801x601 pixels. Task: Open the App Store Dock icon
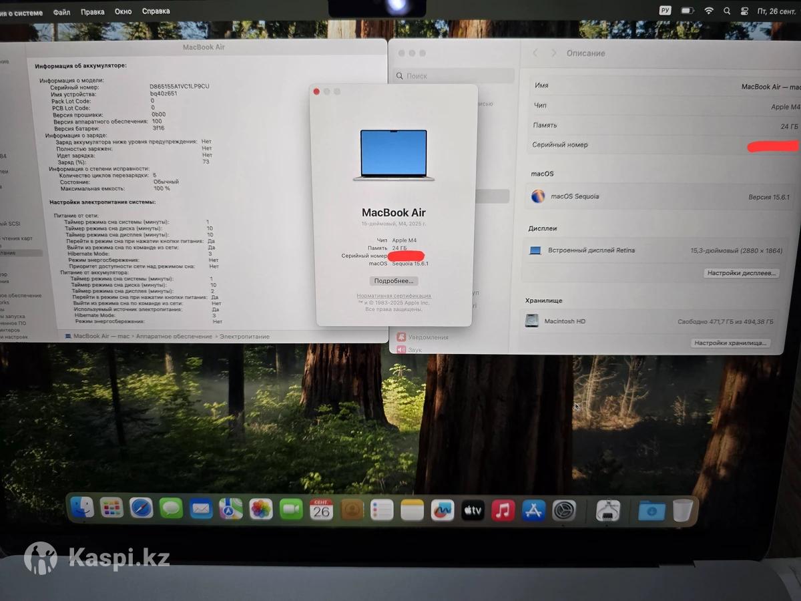534,511
